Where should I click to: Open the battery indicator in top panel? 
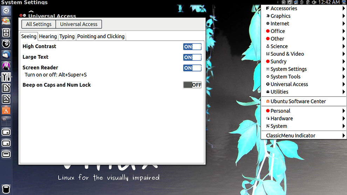(308, 2)
